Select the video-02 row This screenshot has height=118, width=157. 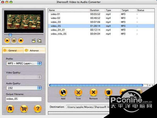pos(101,18)
